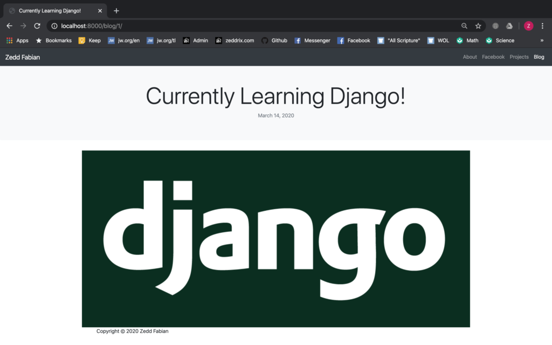Click the Zedd Fabian site brand link
The height and width of the screenshot is (345, 552).
click(23, 57)
